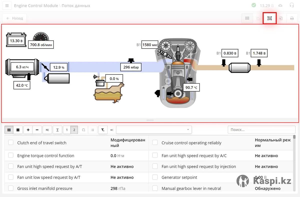Stop the data stream recording
Image resolution: width=300 pixels, height=197 pixels.
click(x=18, y=130)
